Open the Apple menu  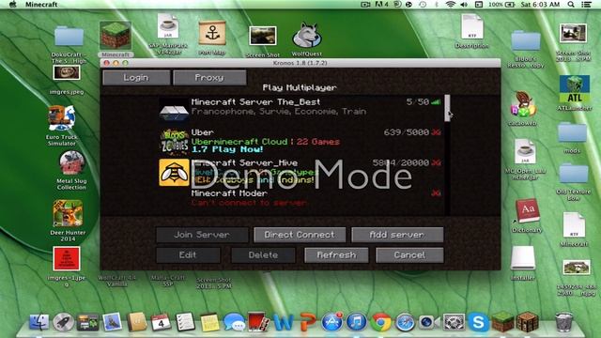(x=12, y=4)
